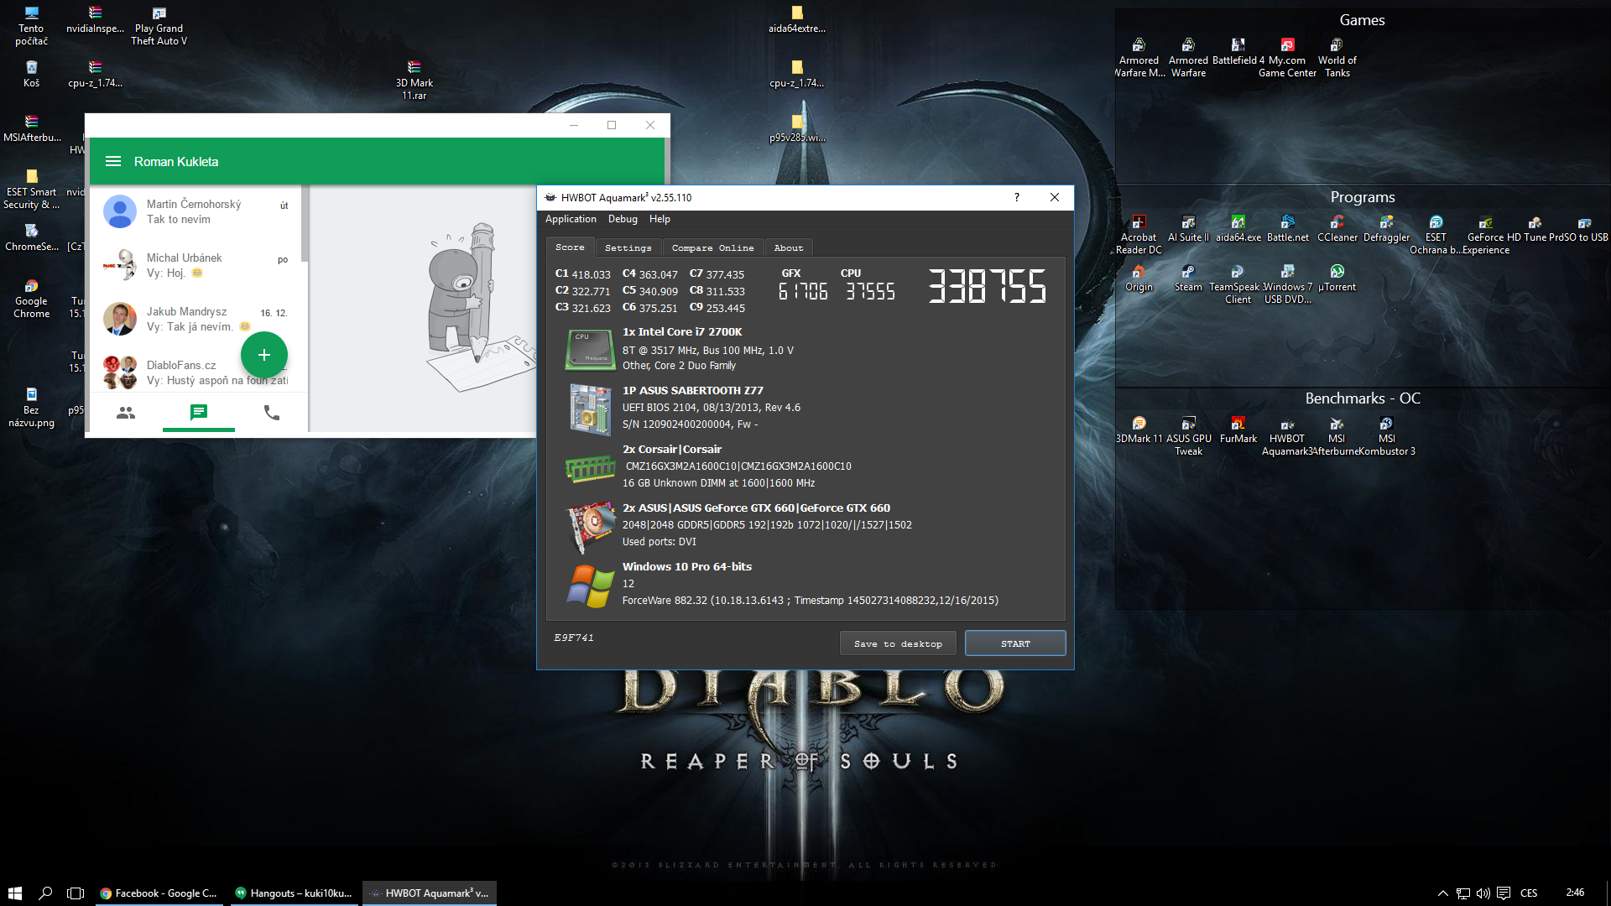The height and width of the screenshot is (906, 1611).
Task: Open the Hangouts contacts tab icon
Action: [x=126, y=413]
